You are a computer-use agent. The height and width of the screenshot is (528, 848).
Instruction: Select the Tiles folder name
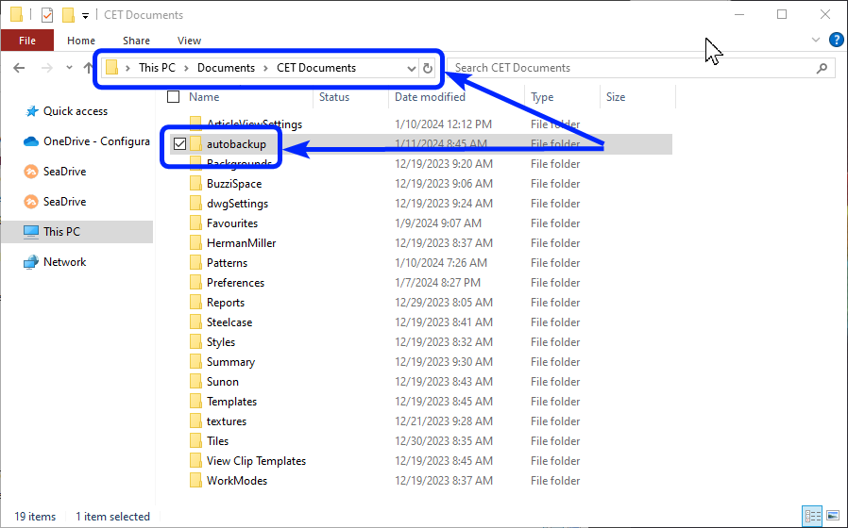(217, 441)
